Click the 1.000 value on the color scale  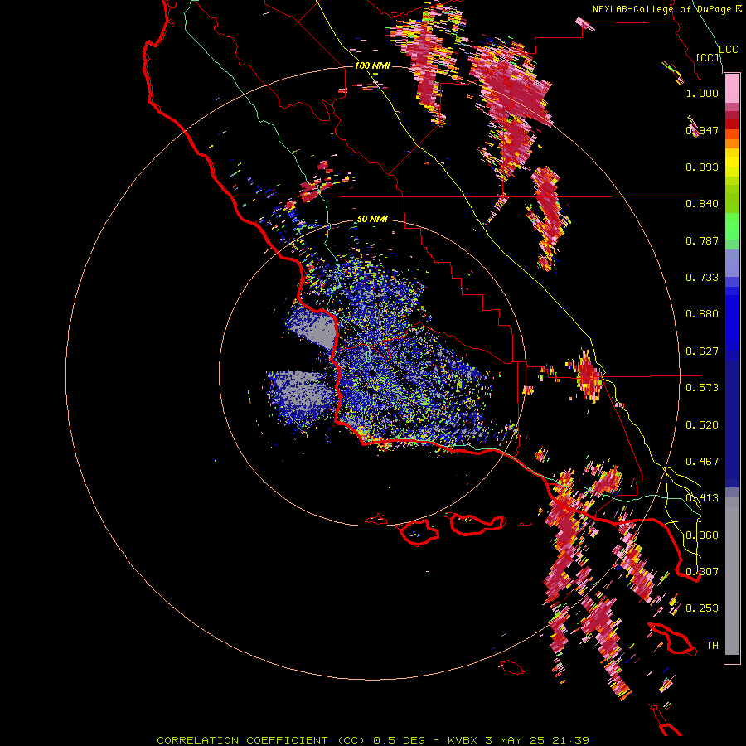click(702, 94)
